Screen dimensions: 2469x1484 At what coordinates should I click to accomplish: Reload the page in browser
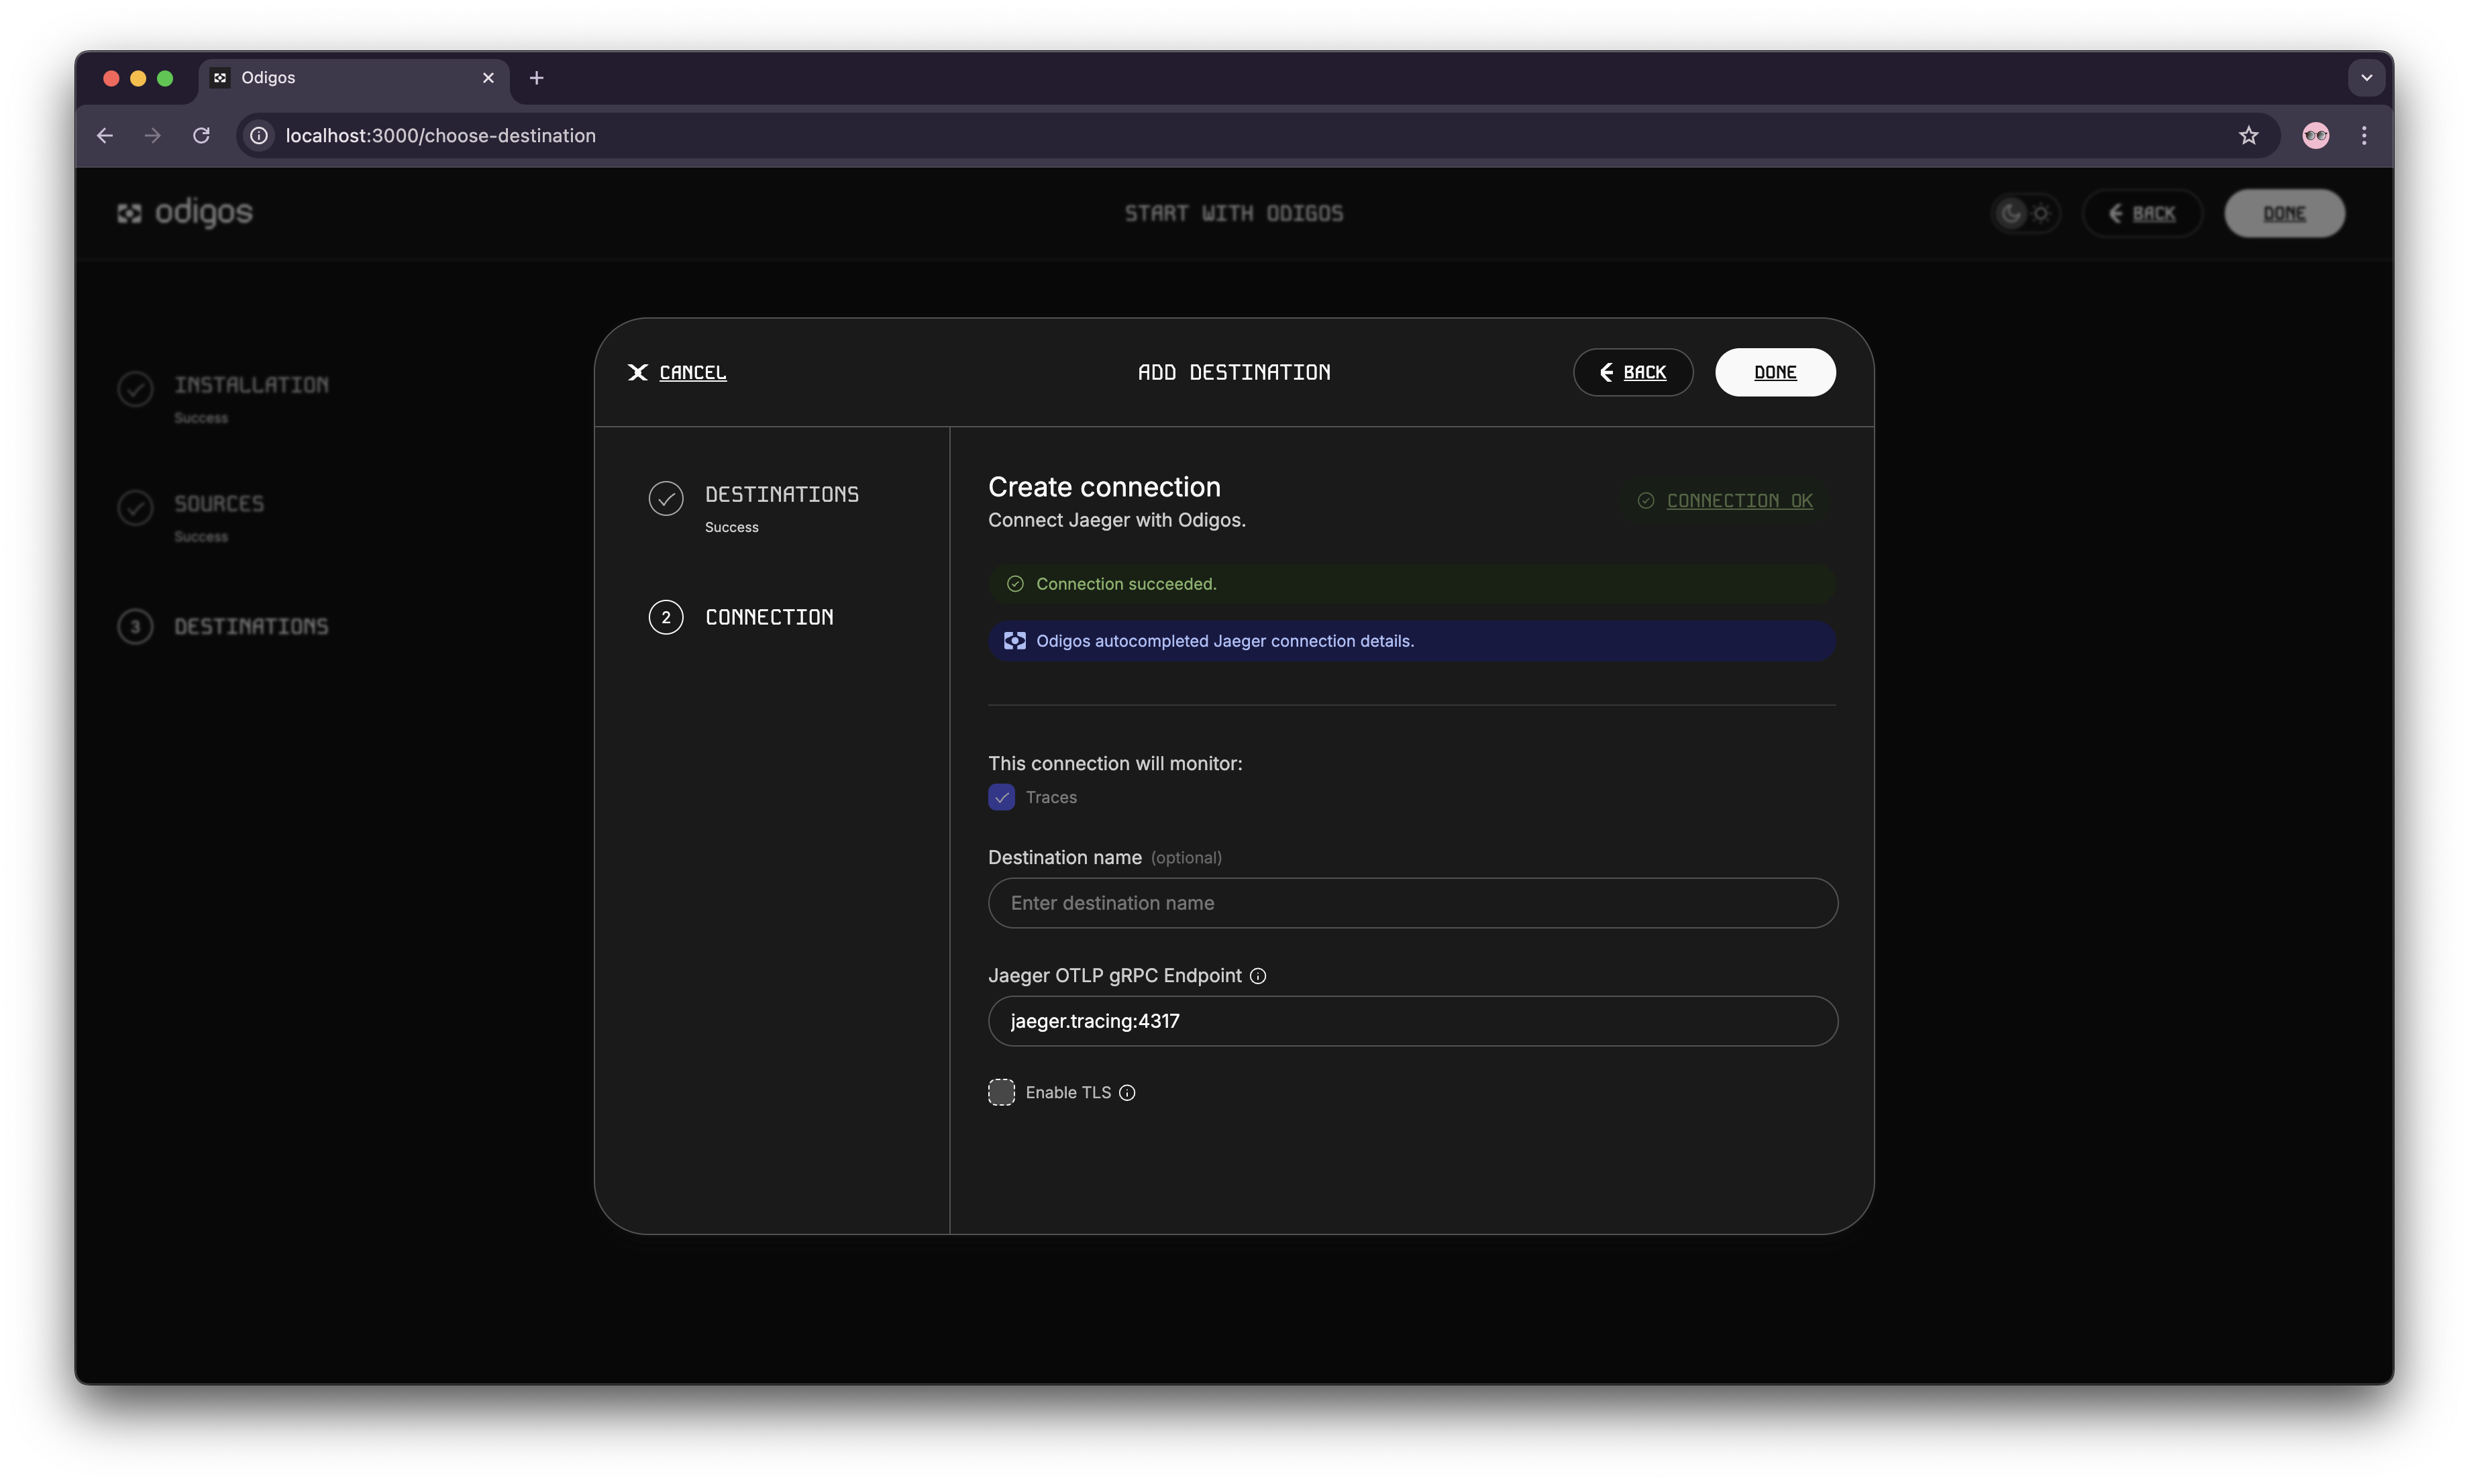coord(201,135)
